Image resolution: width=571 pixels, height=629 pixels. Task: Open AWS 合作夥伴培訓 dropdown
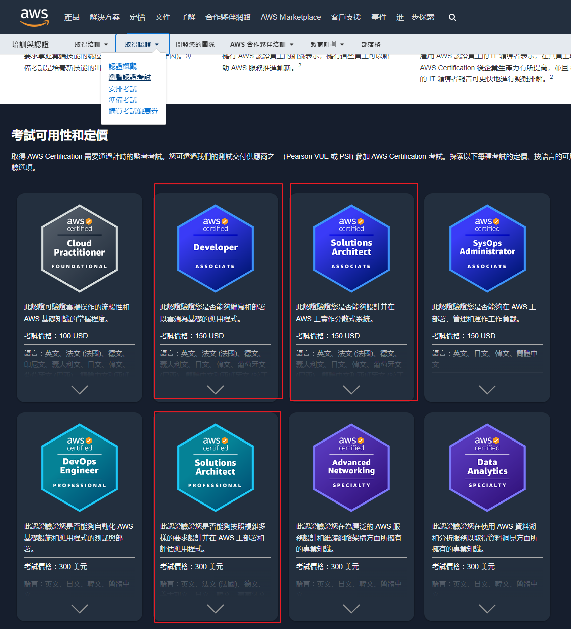pyautogui.click(x=261, y=44)
